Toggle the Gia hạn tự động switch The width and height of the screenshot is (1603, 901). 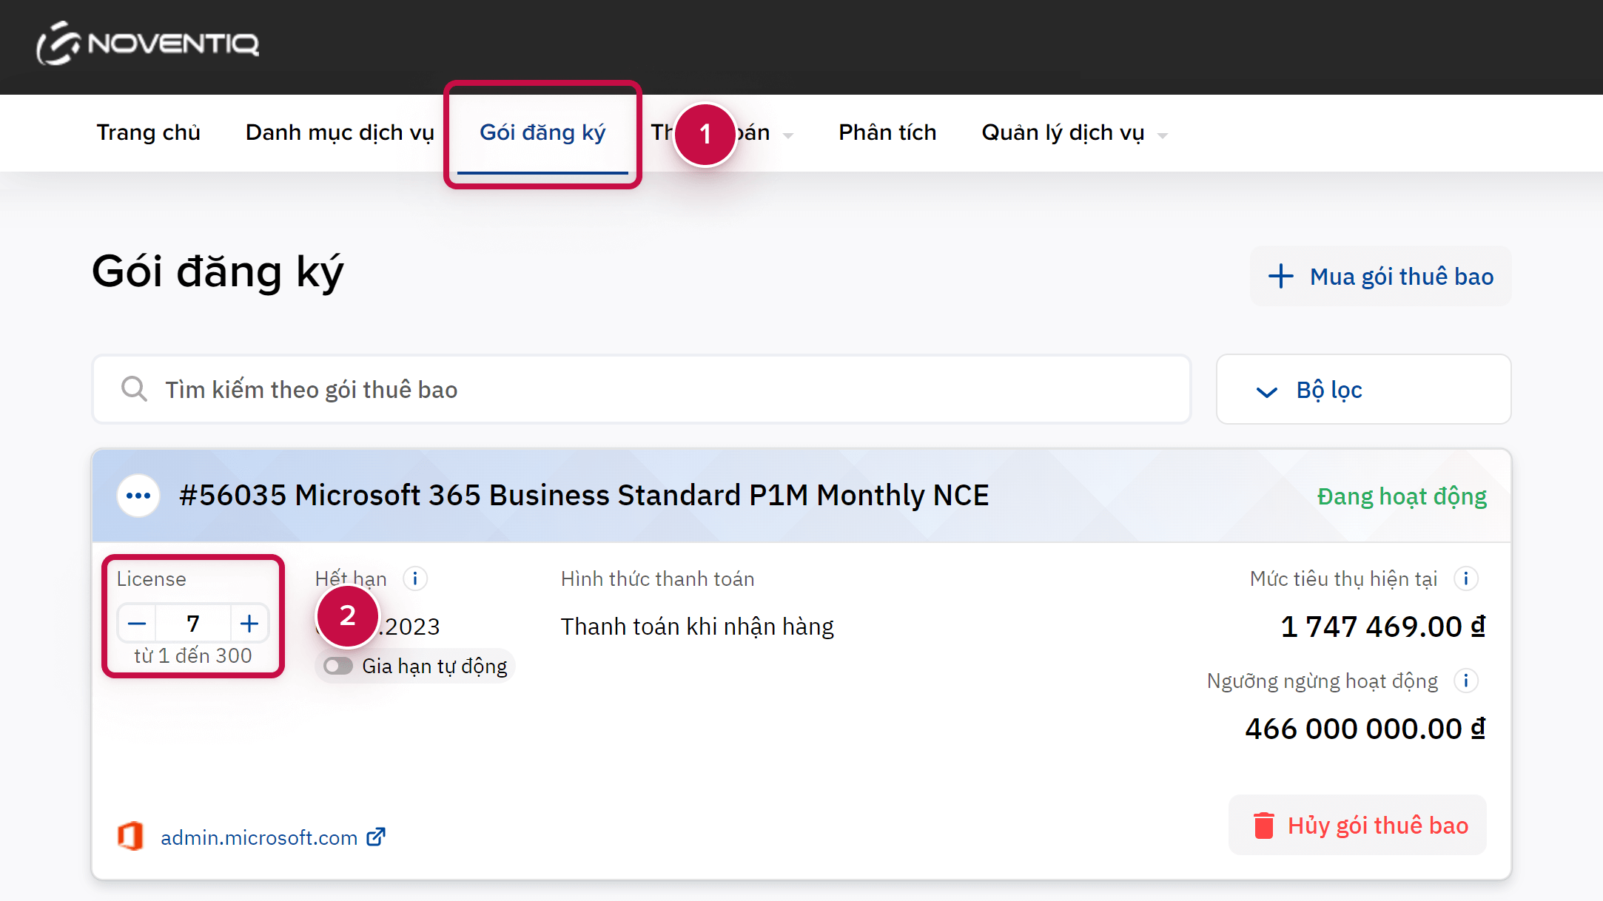click(x=338, y=666)
